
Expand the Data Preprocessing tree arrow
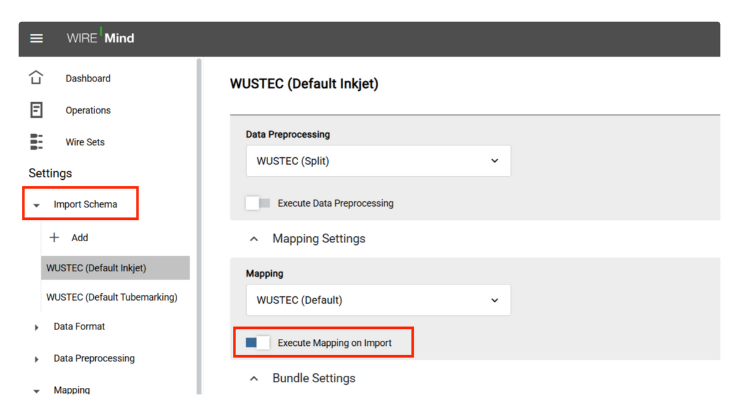(x=36, y=360)
